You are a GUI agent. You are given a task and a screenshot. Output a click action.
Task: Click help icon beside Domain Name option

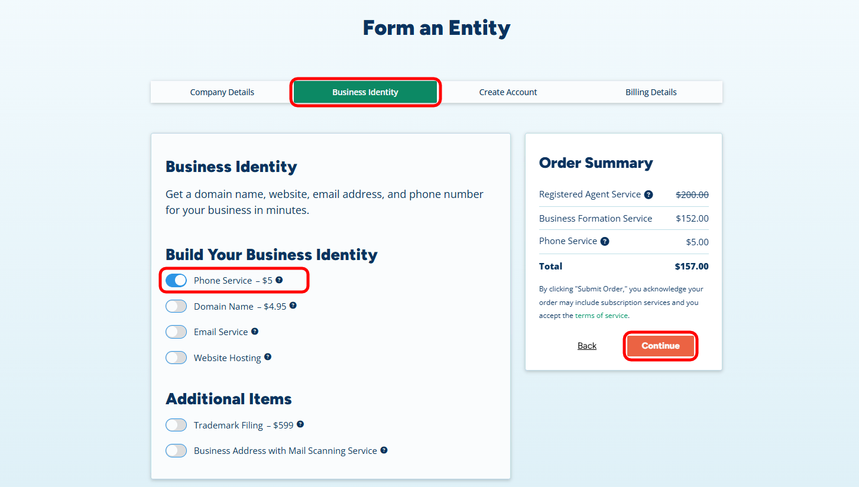point(293,306)
